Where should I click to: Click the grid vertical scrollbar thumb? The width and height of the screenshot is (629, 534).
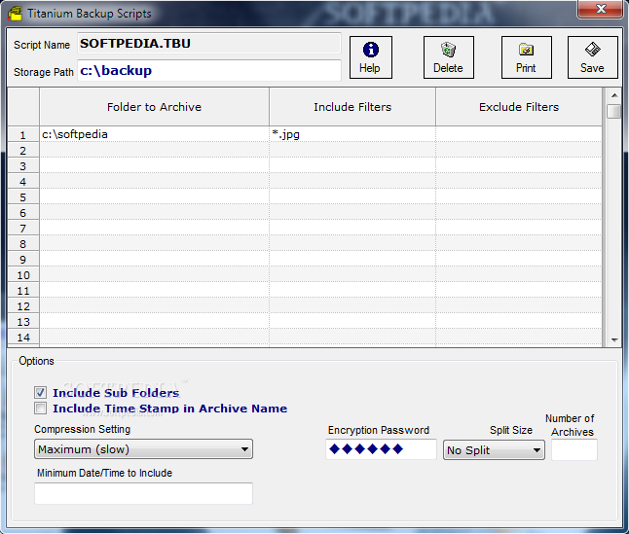click(614, 111)
